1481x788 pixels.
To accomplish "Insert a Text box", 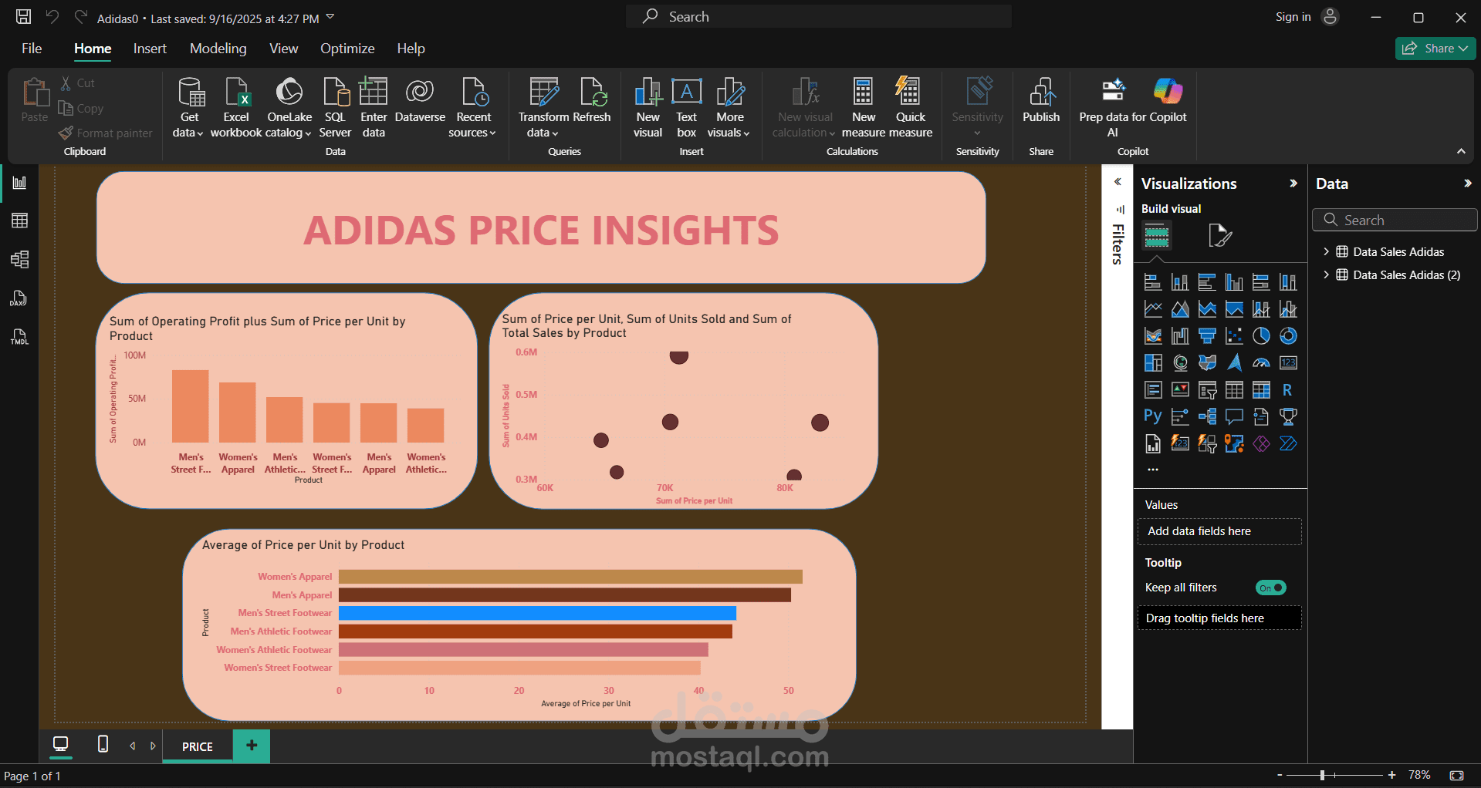I will coord(686,108).
